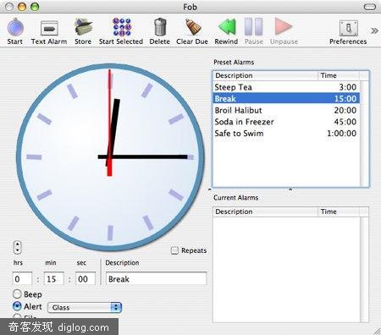Select the Break preset alarm row

(x=286, y=98)
